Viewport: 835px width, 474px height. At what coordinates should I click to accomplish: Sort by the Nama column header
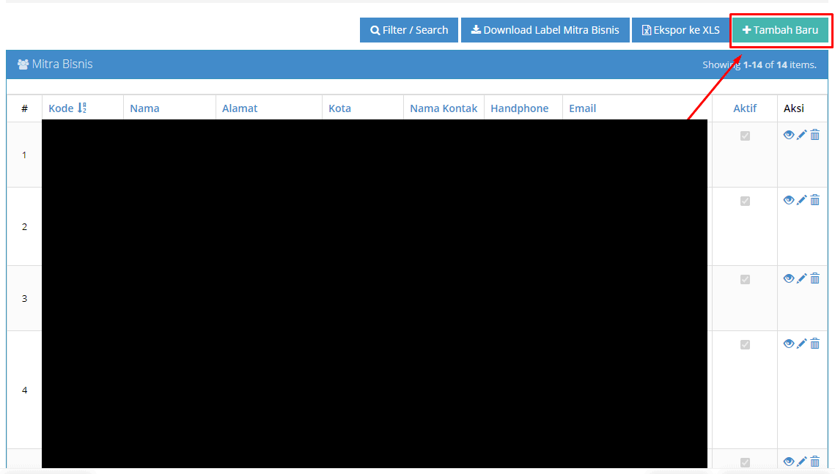pyautogui.click(x=144, y=108)
